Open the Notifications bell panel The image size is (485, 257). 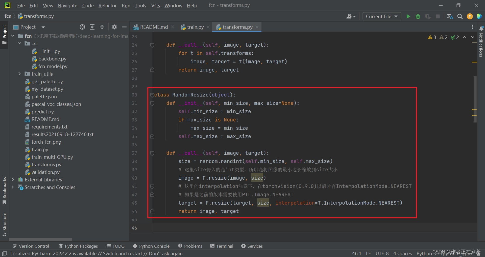[x=481, y=28]
